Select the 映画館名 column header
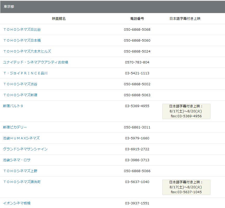225x208 pixels. point(59,18)
